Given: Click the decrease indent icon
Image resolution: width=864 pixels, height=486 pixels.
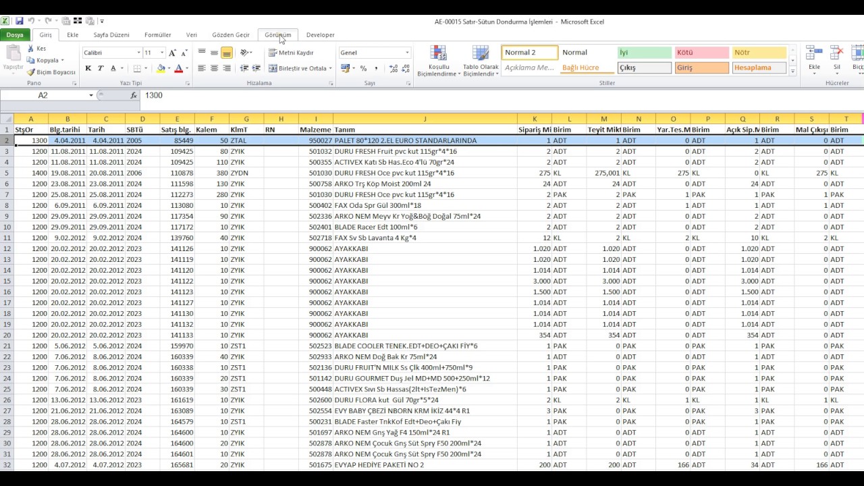Looking at the screenshot, I should [x=244, y=68].
